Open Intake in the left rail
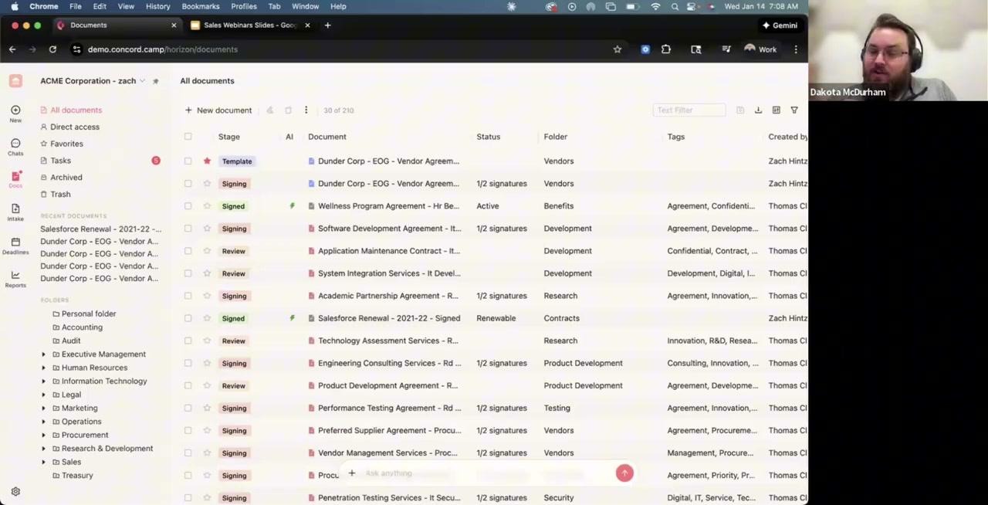 (x=15, y=212)
